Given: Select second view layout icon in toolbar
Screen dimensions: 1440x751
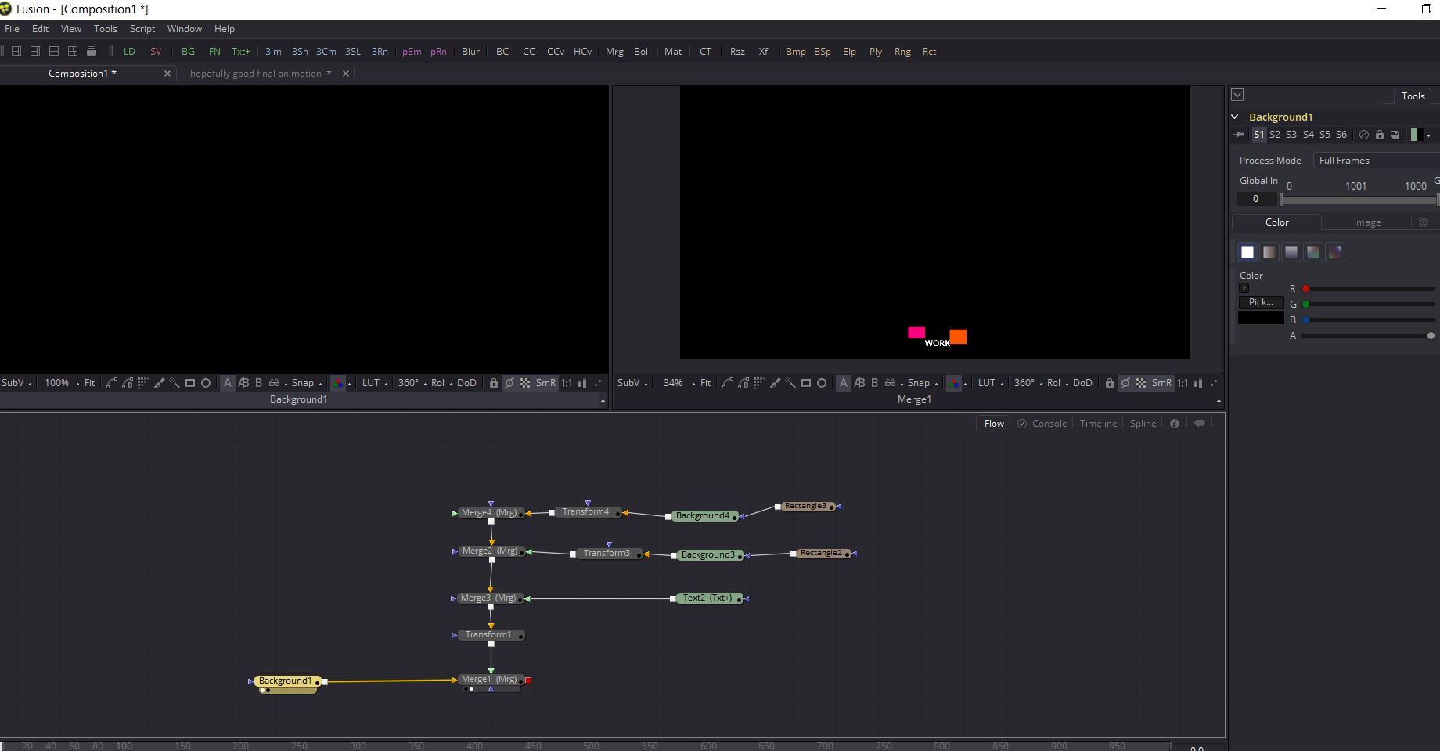Looking at the screenshot, I should coord(35,51).
